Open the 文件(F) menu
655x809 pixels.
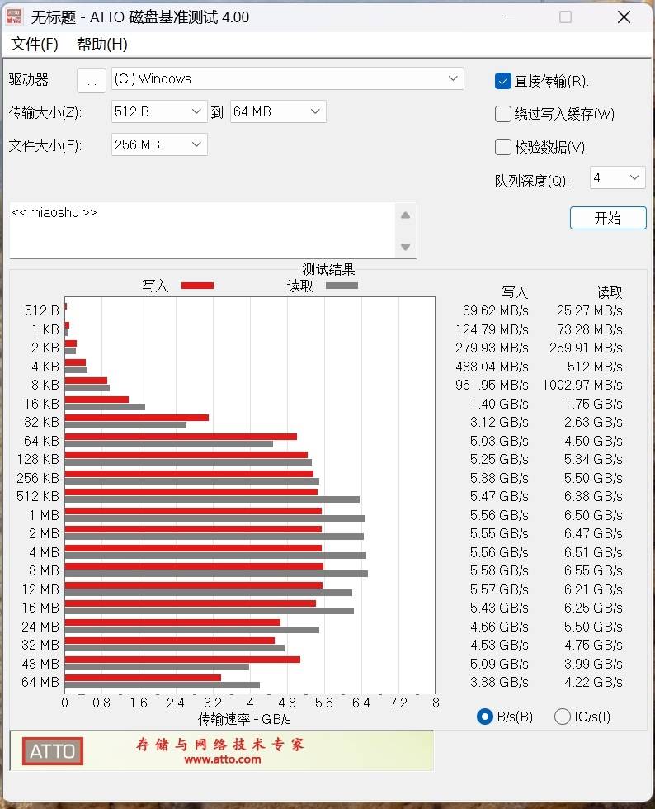35,45
